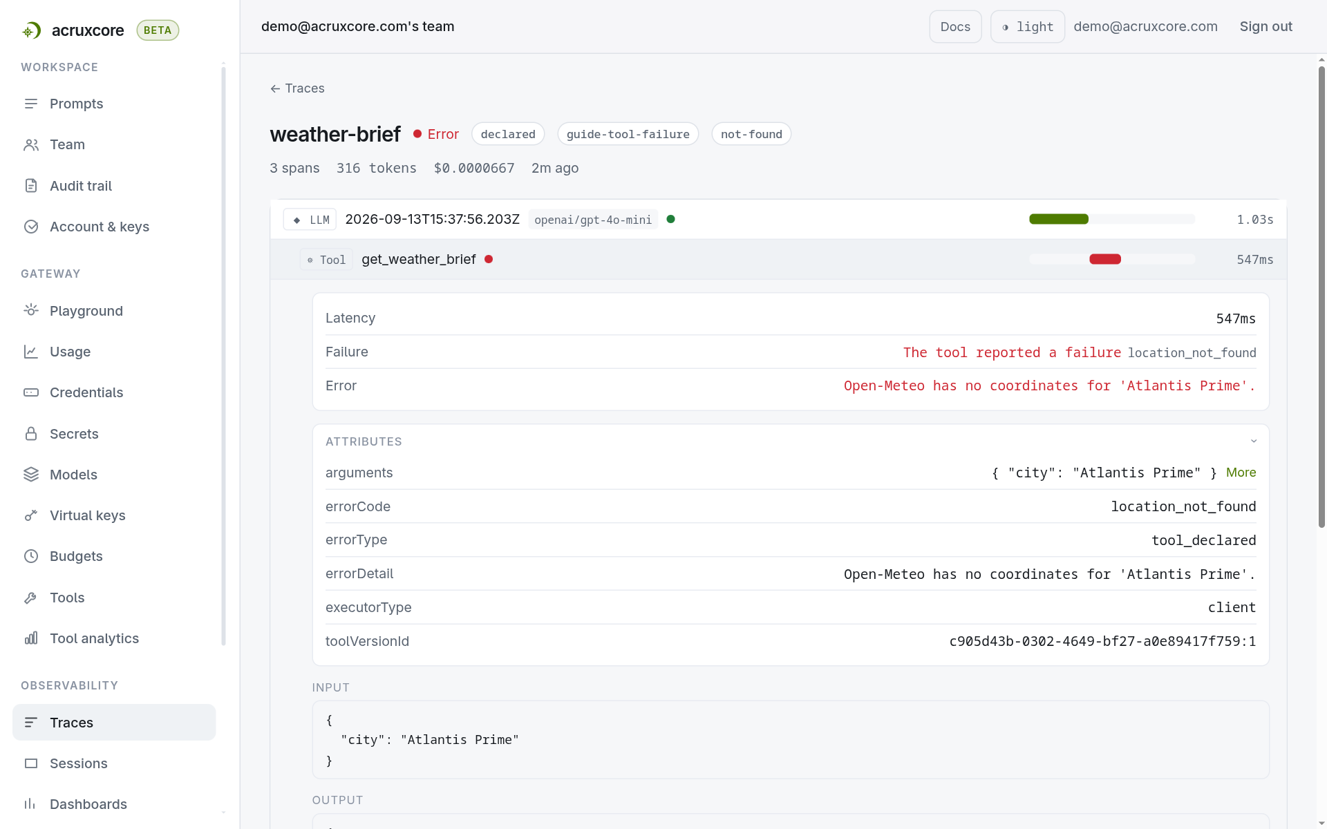Click the green LLM span duration bar
Image resolution: width=1327 pixels, height=829 pixels.
(x=1059, y=219)
